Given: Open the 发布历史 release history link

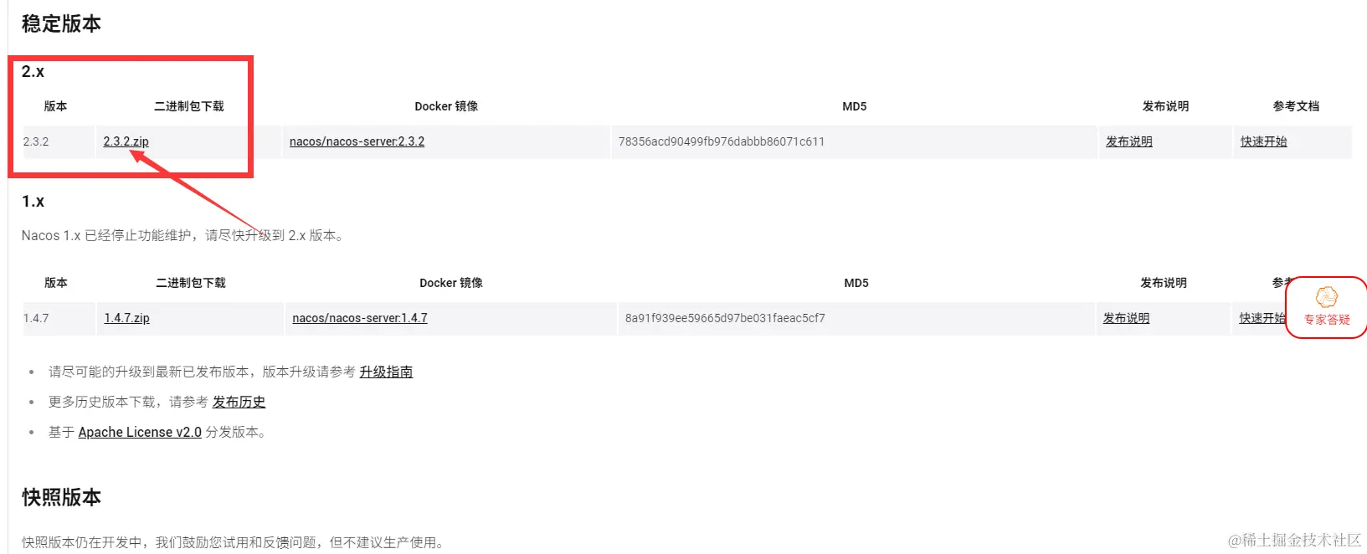Looking at the screenshot, I should tap(239, 402).
